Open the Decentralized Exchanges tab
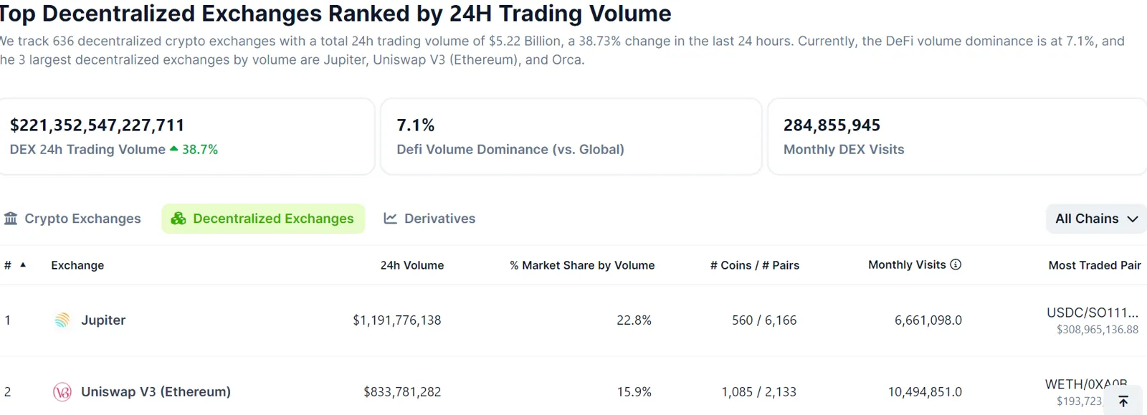1147x415 pixels. [273, 219]
